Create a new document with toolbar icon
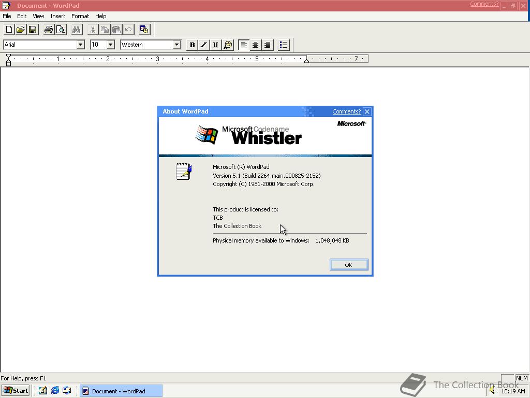530x398 pixels. (x=9, y=30)
